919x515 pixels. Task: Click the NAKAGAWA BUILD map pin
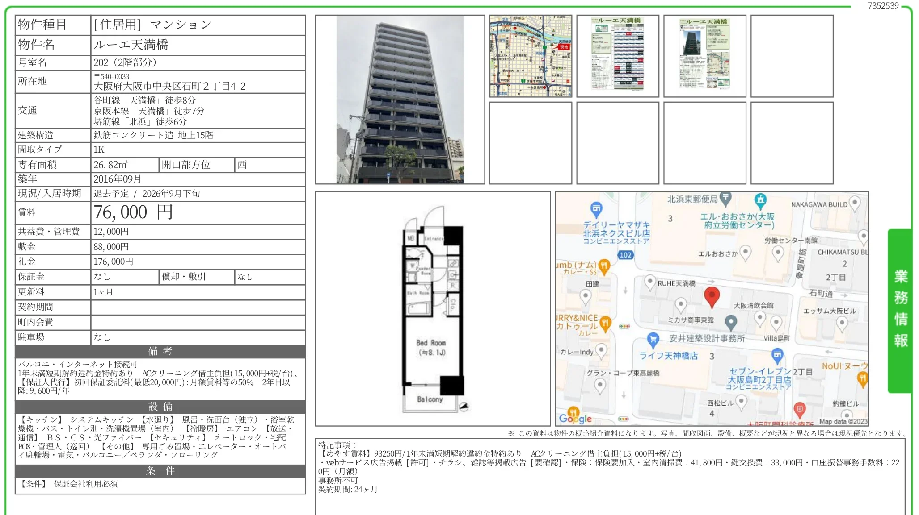tap(855, 204)
